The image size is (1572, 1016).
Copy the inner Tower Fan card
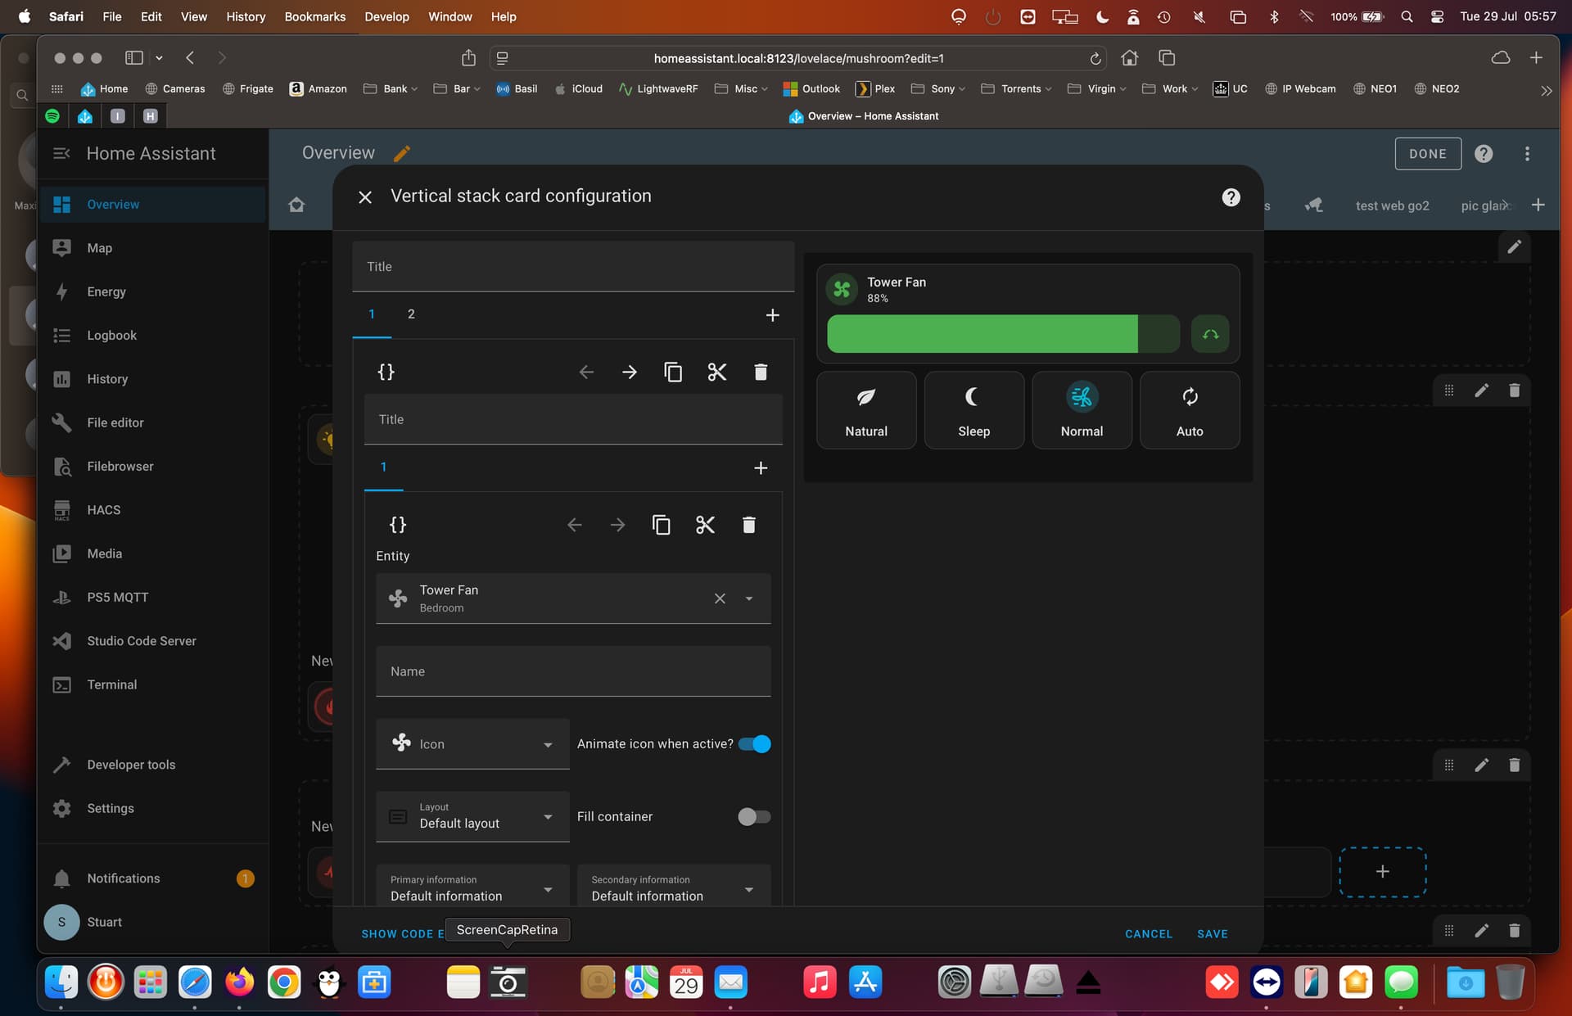click(662, 524)
